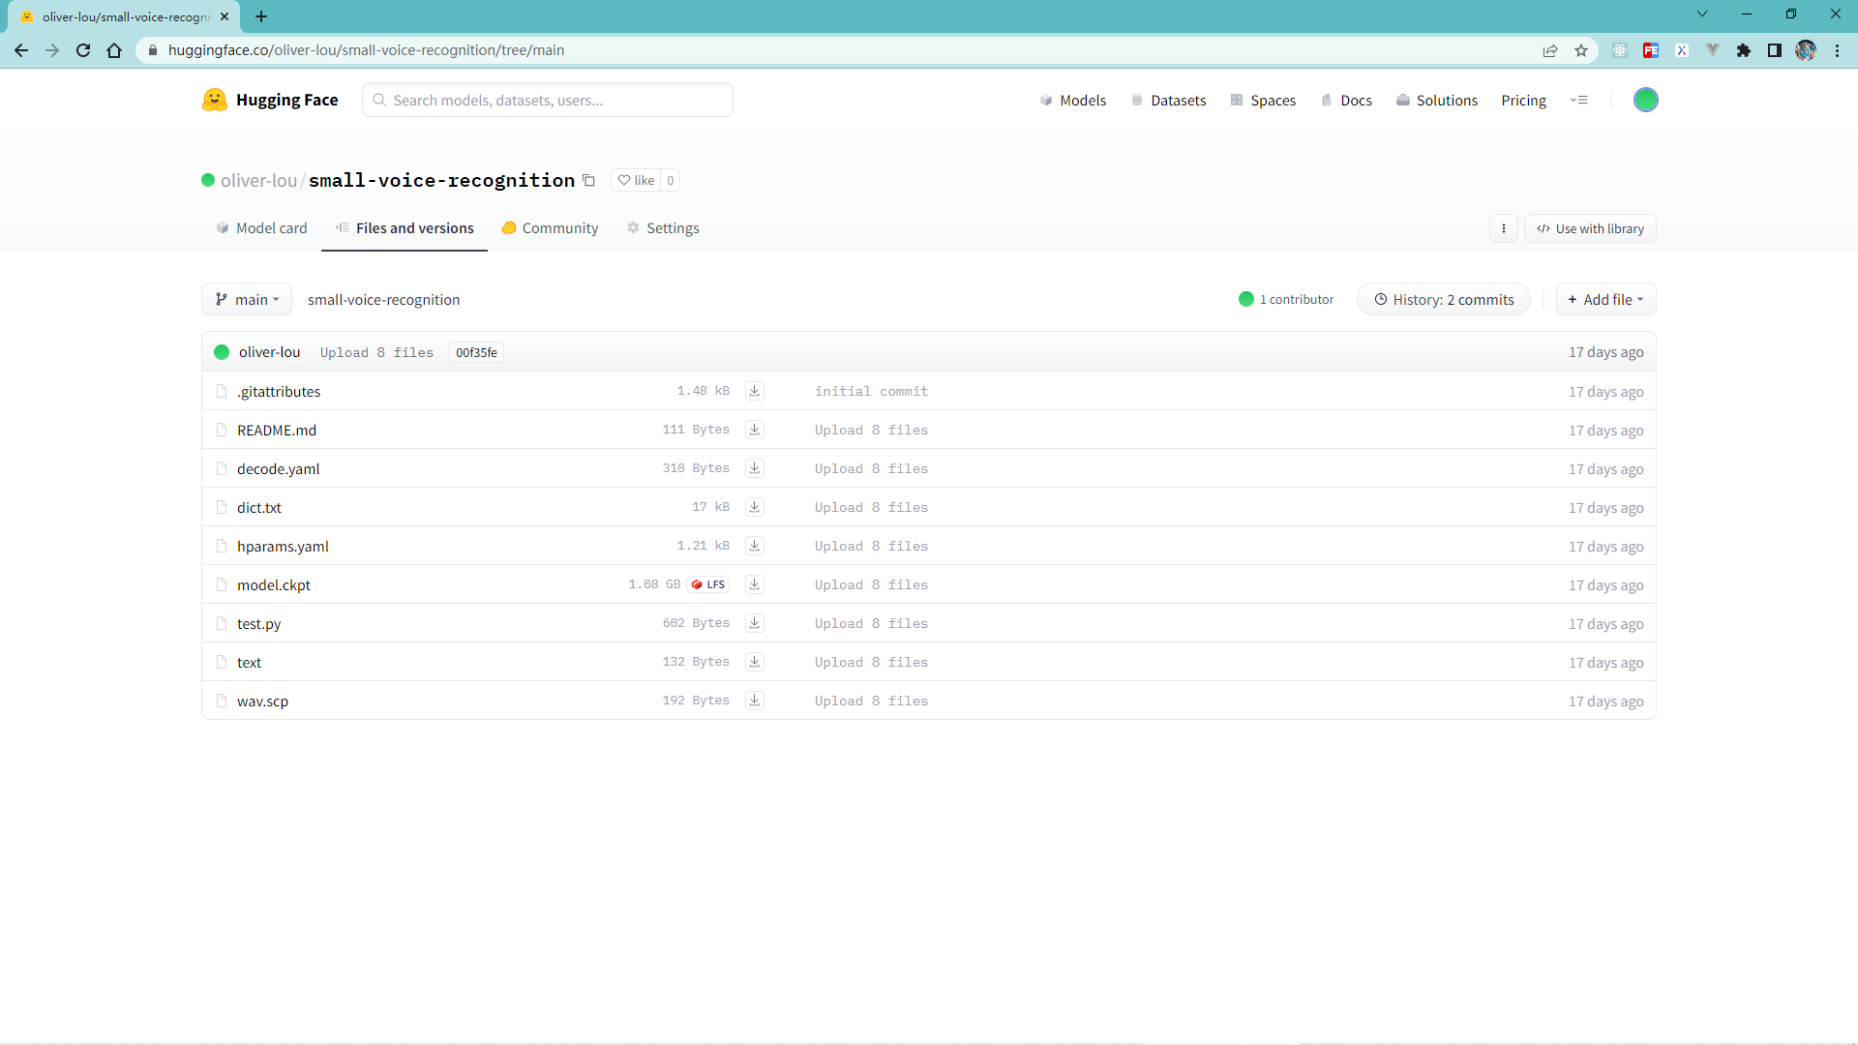
Task: Open Docs in the navbar
Action: pos(1346,100)
